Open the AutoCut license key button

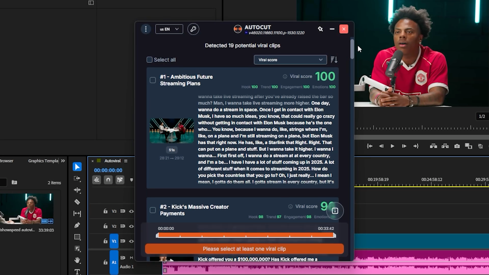pos(193,29)
